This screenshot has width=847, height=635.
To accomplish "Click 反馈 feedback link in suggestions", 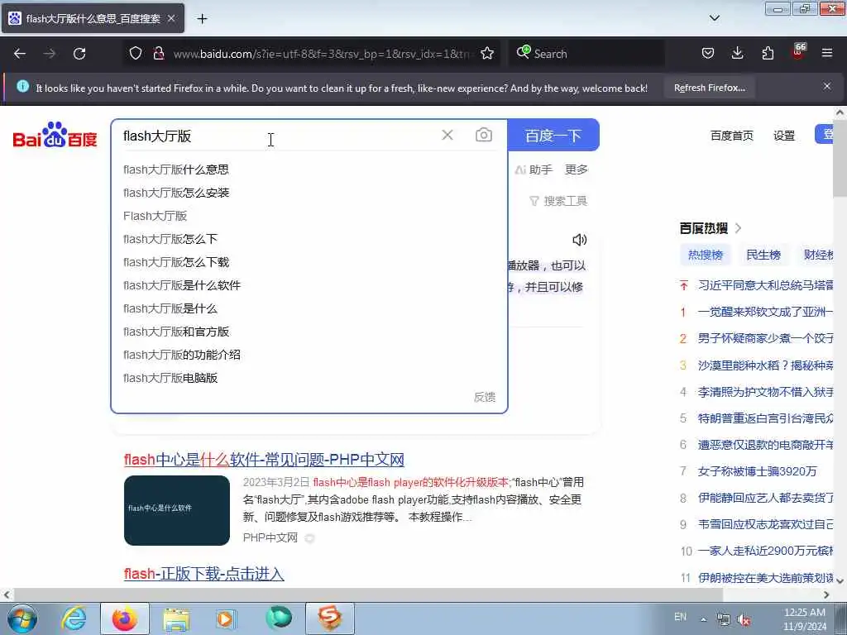I will (x=485, y=397).
